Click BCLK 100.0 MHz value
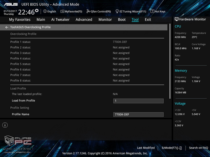210x157 pixels. tap(181, 48)
